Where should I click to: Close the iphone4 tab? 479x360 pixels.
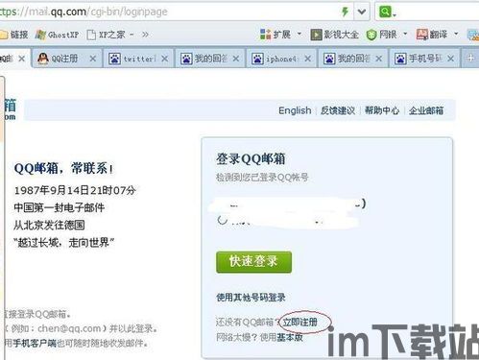[307, 59]
